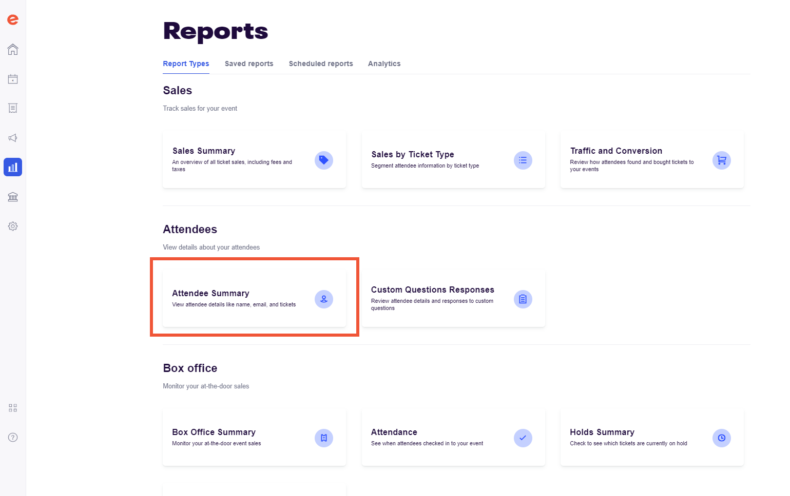790x496 pixels.
Task: Select the Events calendar icon in sidebar
Action: 12,78
